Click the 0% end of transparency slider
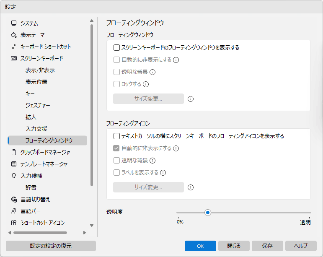323x257 pixels. (180, 222)
